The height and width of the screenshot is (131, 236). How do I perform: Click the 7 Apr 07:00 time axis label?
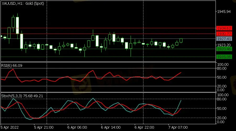178,127
